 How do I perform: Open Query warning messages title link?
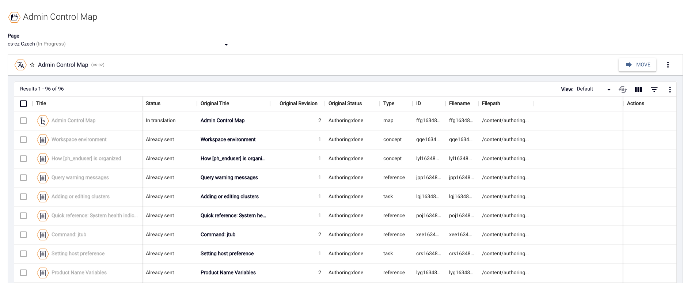pyautogui.click(x=80, y=178)
